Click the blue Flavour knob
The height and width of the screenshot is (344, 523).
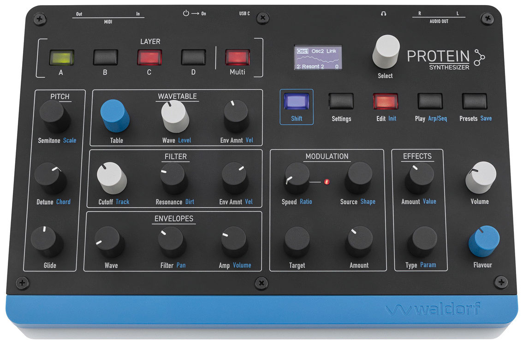484,241
